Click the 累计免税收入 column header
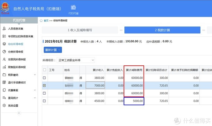Screen dimensions: 212x126 (115, 70)
